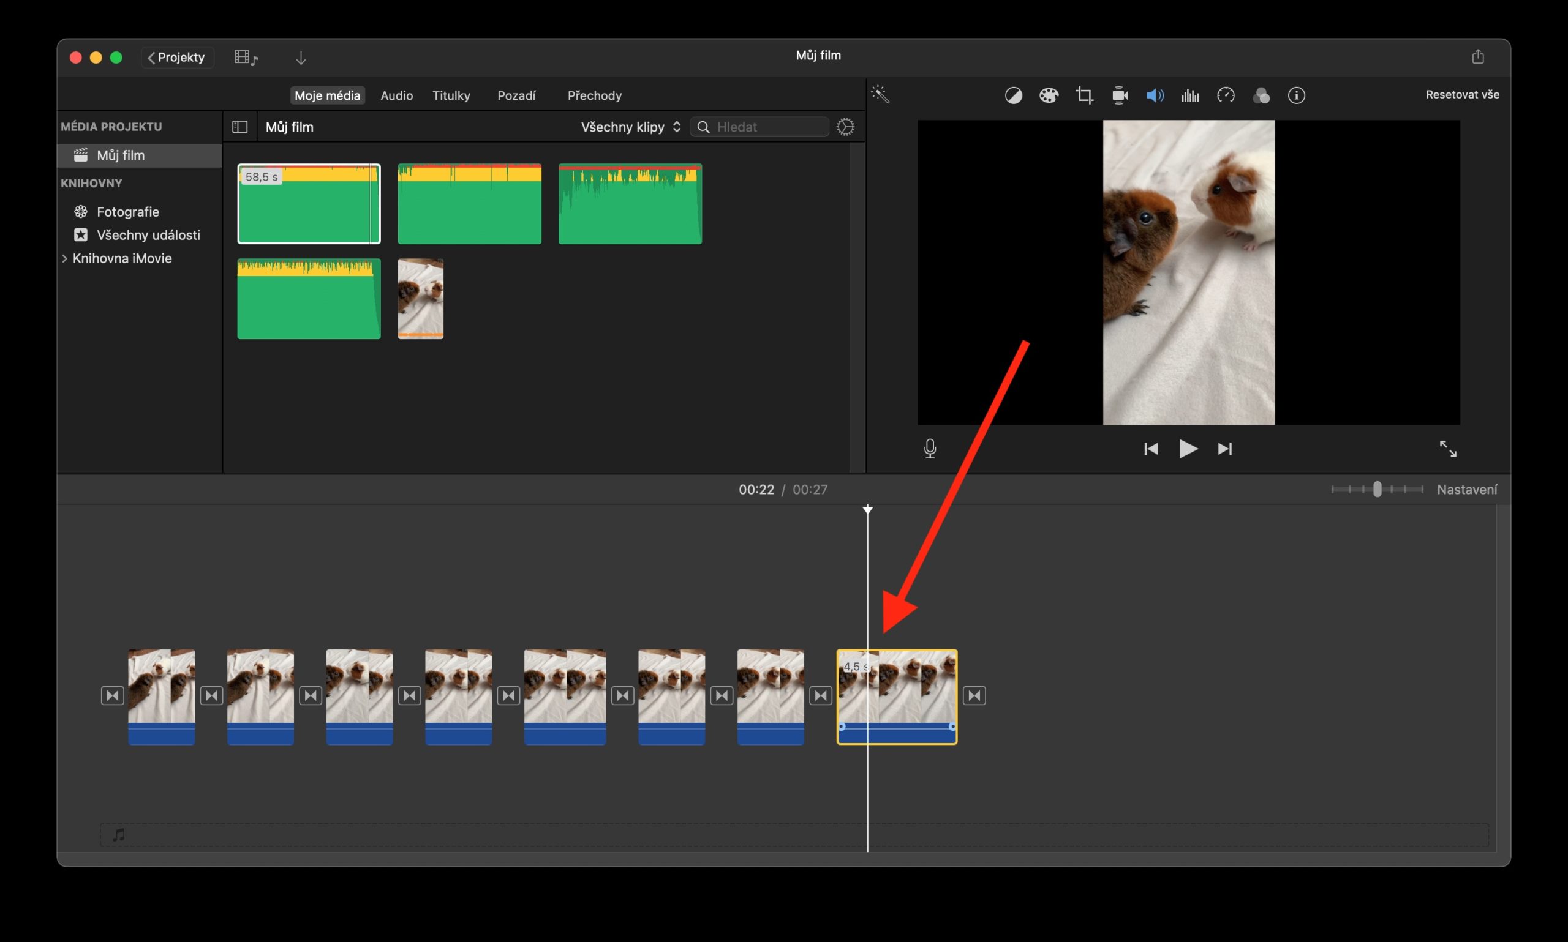Open video stabilization settings icon
Viewport: 1568px width, 942px height.
click(x=1119, y=95)
